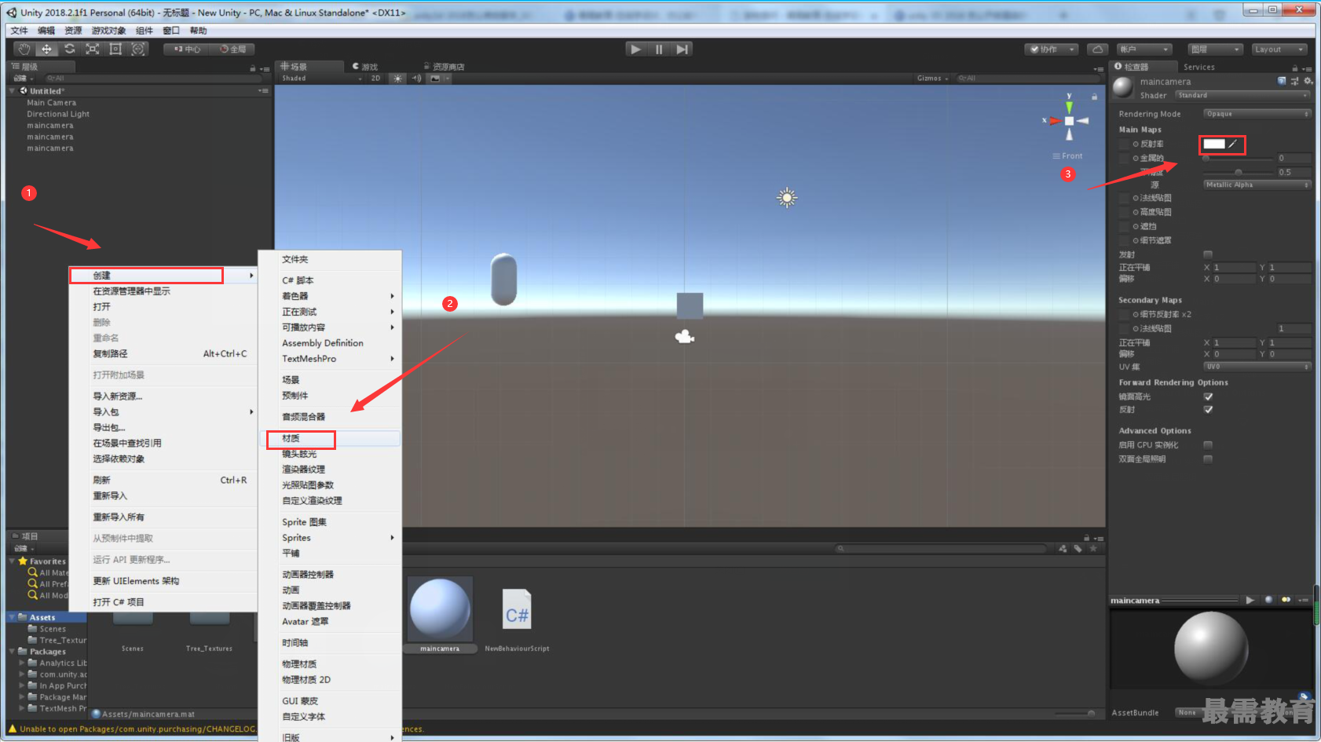The image size is (1321, 742).
Task: Select the Rotate tool in toolbar
Action: click(x=70, y=49)
